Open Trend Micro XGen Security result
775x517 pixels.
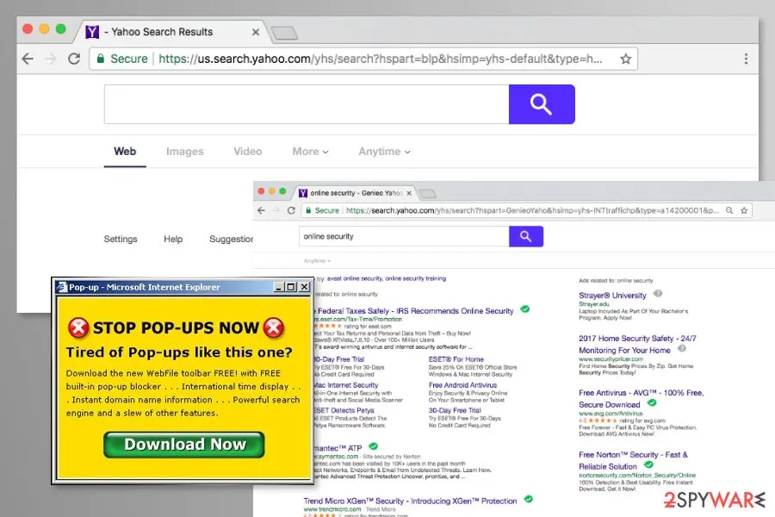coord(410,501)
